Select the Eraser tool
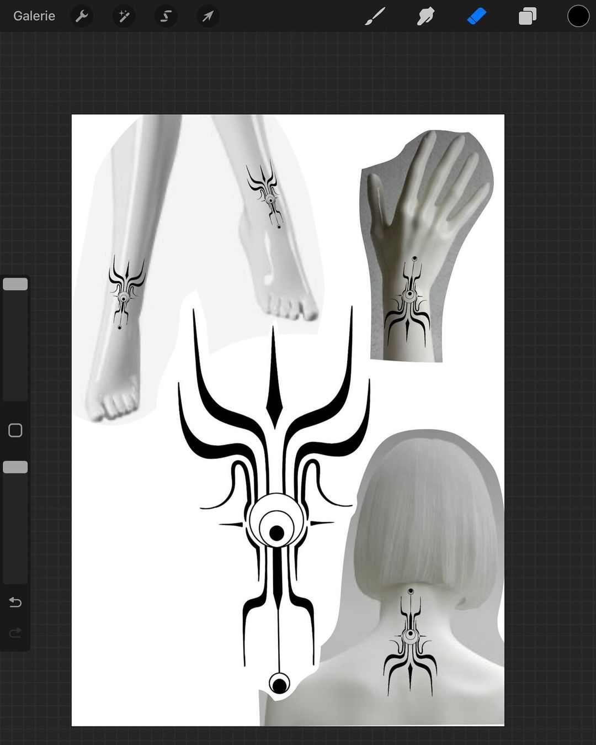 pos(477,17)
